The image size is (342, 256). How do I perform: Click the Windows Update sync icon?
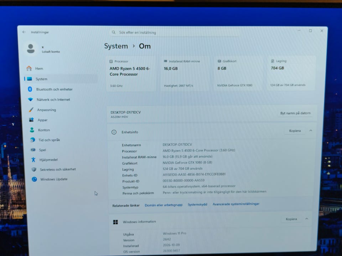(34, 179)
